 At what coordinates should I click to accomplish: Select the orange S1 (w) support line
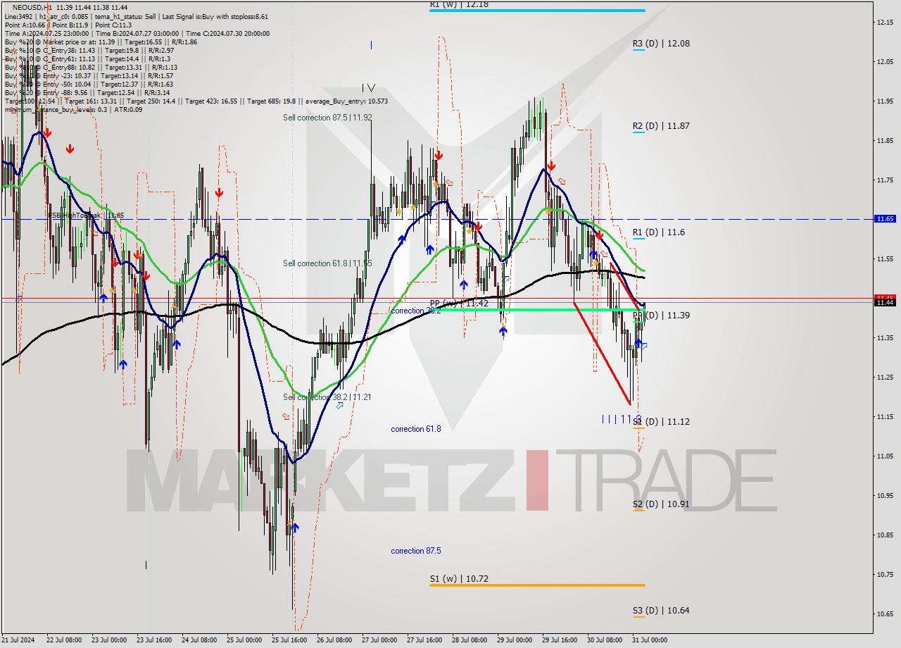(x=537, y=585)
